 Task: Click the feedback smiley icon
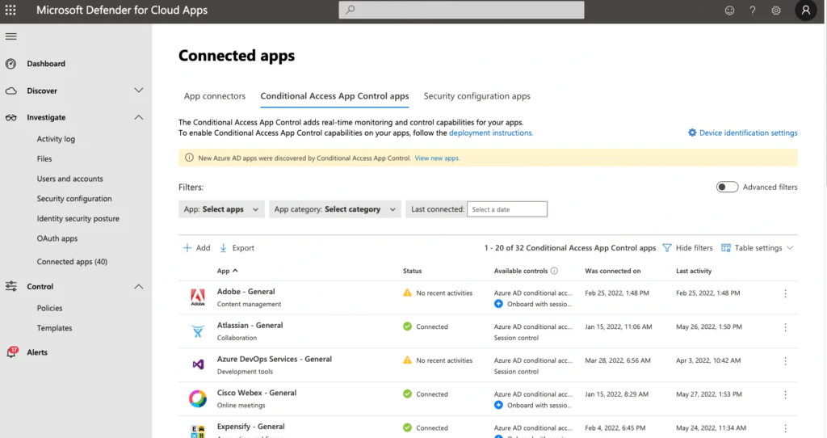tap(729, 10)
